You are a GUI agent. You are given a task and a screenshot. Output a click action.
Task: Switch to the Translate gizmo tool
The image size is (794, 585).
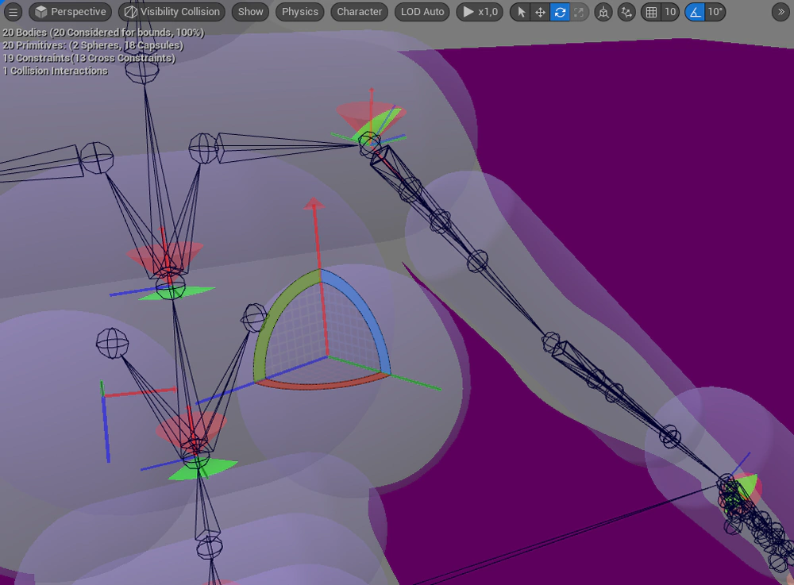pyautogui.click(x=540, y=12)
